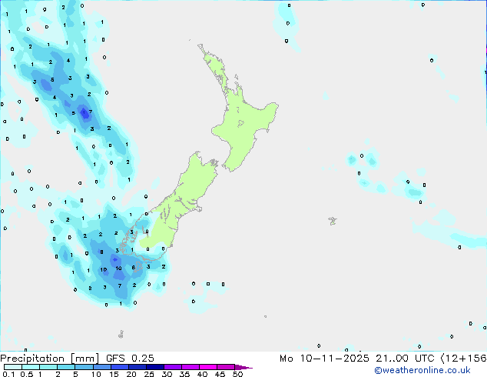Choose the 40–45 mm magenta legend box
Viewport: 487px width, 377px height.
[x=208, y=367]
